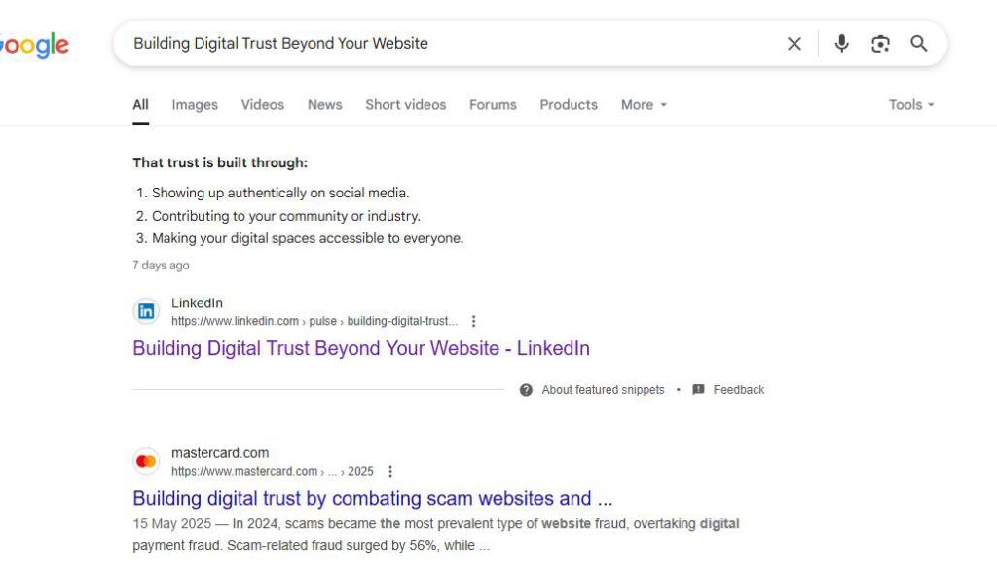Viewport: 997px width, 571px height.
Task: Click the About featured snippets help icon
Action: pyautogui.click(x=526, y=390)
